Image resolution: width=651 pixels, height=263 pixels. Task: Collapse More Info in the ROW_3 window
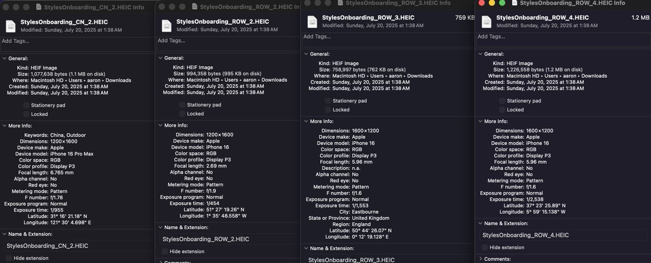[x=305, y=121]
